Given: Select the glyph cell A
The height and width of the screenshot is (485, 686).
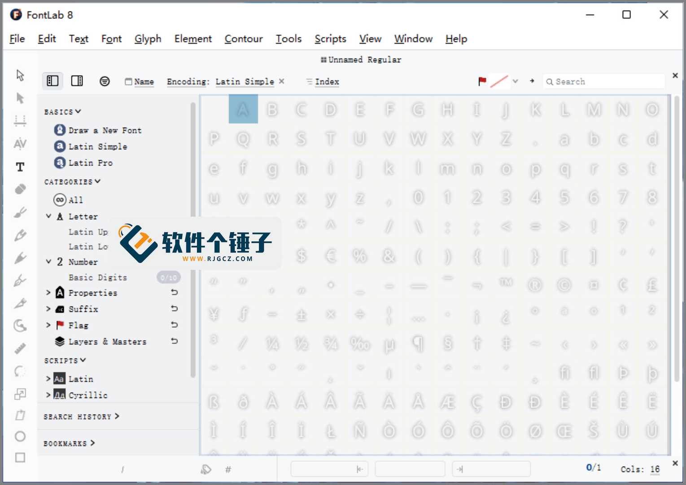Looking at the screenshot, I should click(x=243, y=109).
